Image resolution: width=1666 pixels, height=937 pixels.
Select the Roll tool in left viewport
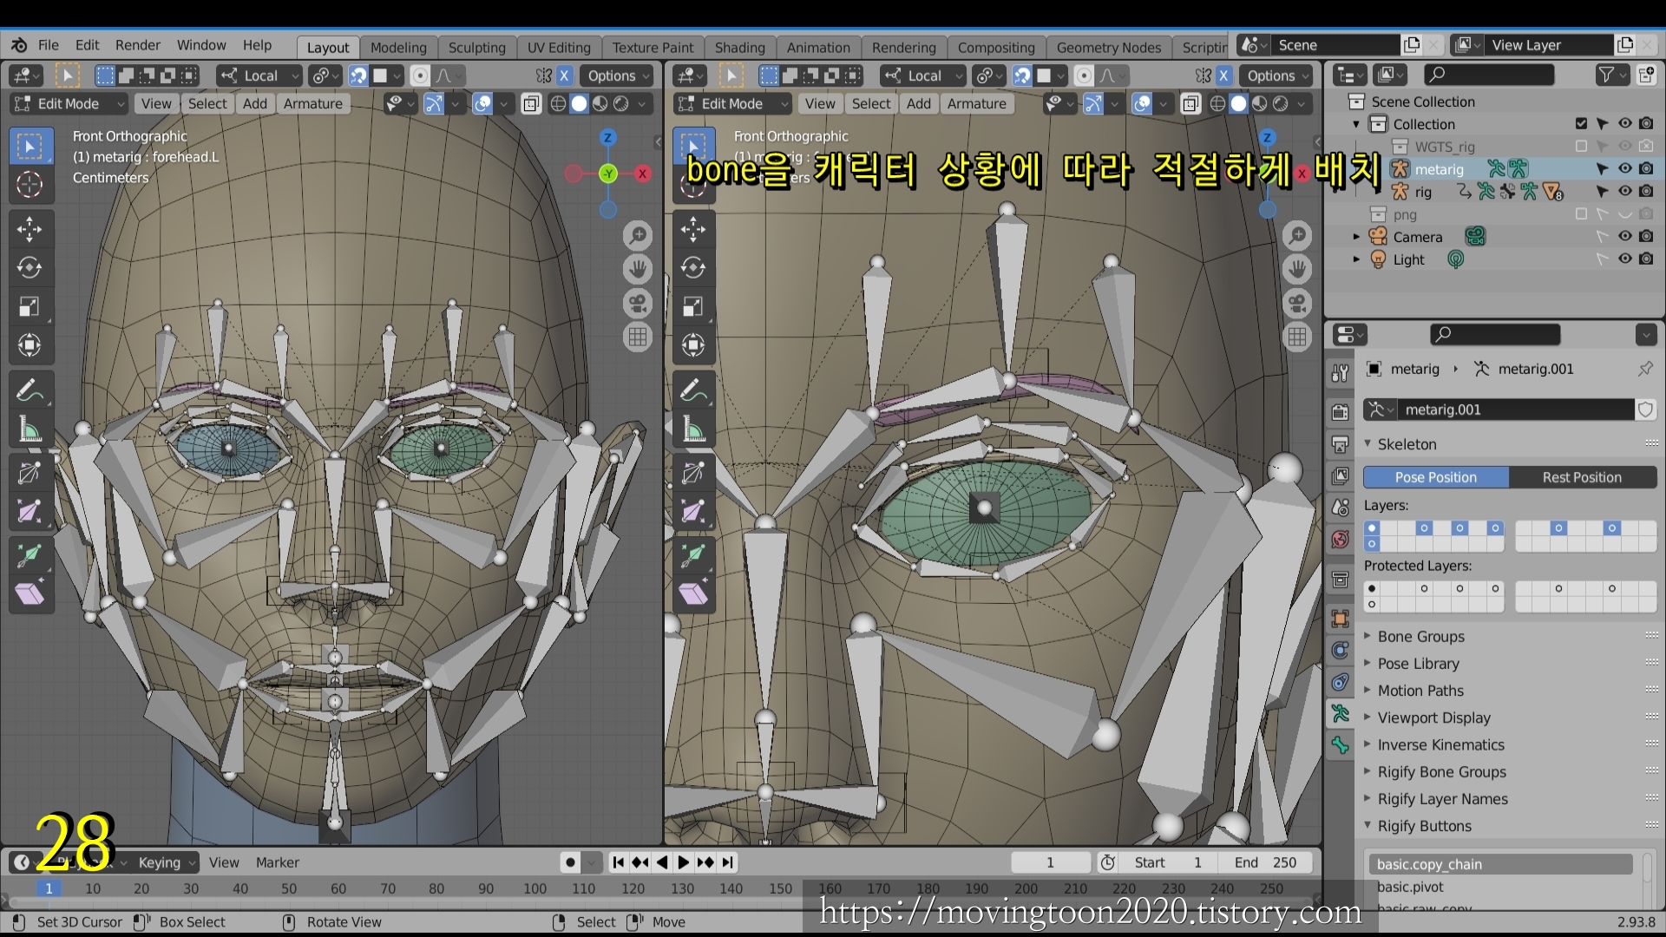30,473
